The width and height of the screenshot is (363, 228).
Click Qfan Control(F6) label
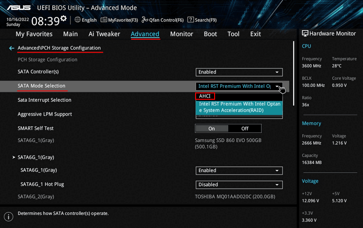tap(166, 20)
